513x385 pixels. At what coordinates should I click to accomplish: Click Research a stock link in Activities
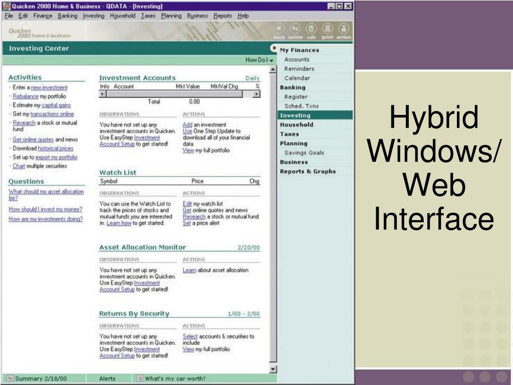24,123
